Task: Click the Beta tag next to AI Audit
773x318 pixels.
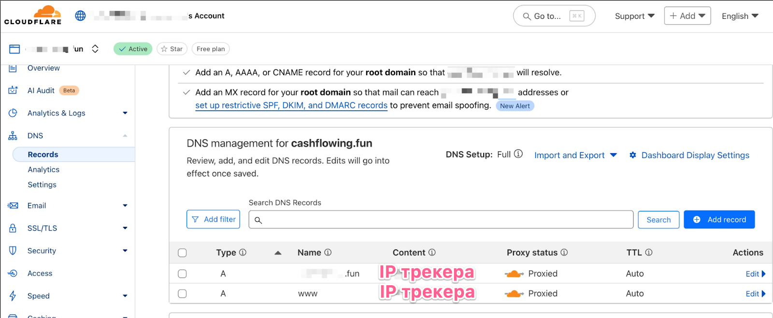Action: 69,90
